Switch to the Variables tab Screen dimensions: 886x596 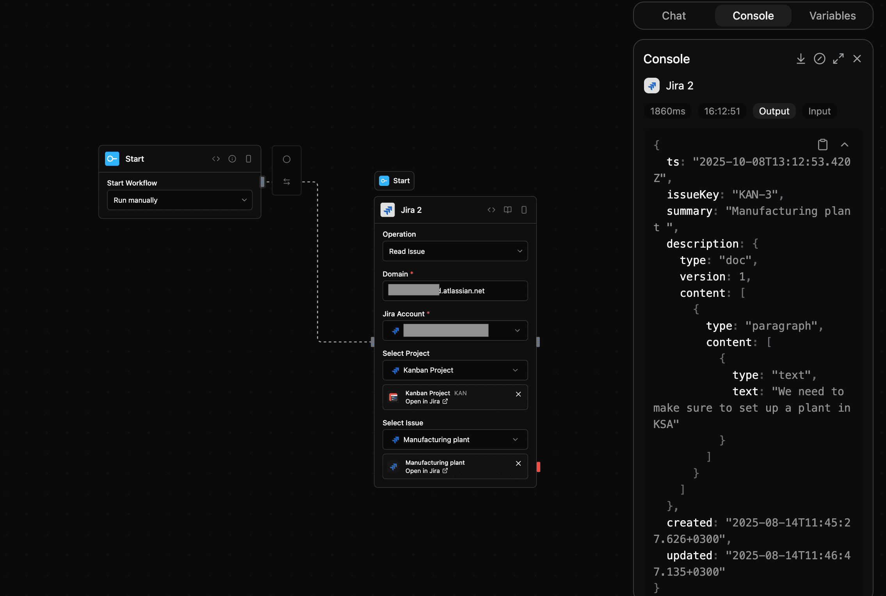[832, 16]
